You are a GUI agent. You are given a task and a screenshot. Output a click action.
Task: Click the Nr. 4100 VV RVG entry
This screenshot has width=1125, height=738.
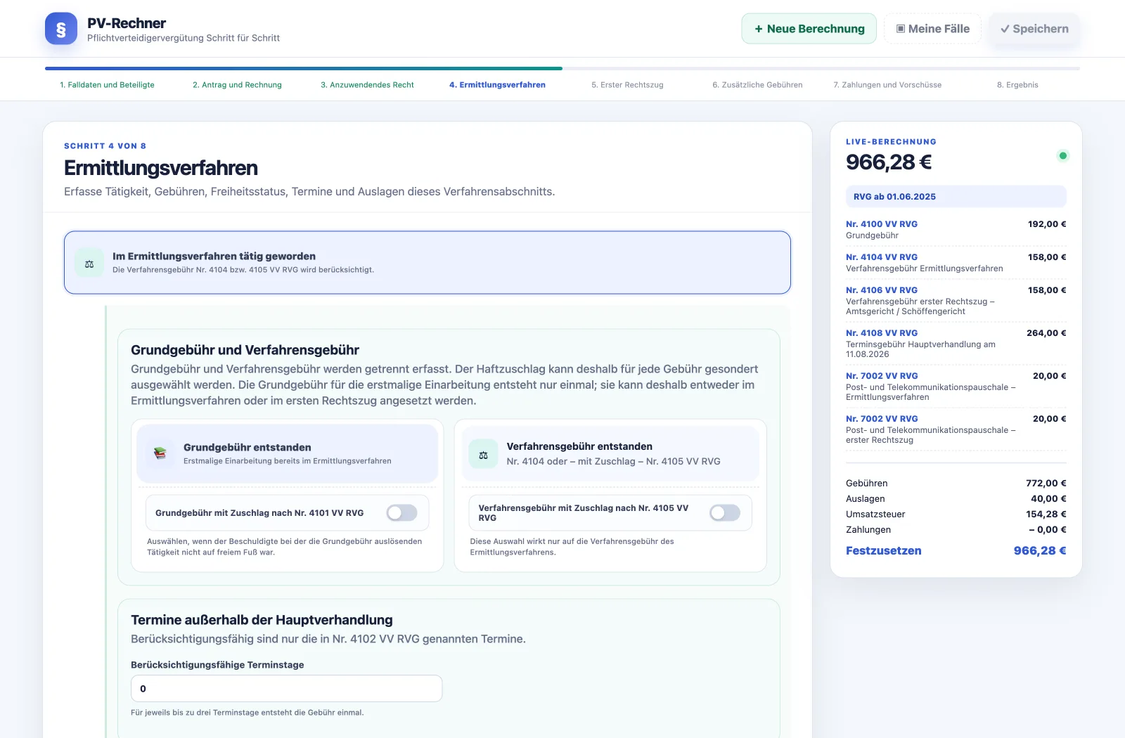956,229
